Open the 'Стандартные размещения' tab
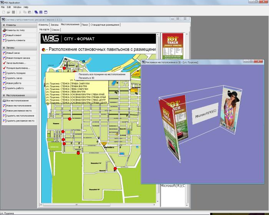The image size is (269, 215). 105,25
